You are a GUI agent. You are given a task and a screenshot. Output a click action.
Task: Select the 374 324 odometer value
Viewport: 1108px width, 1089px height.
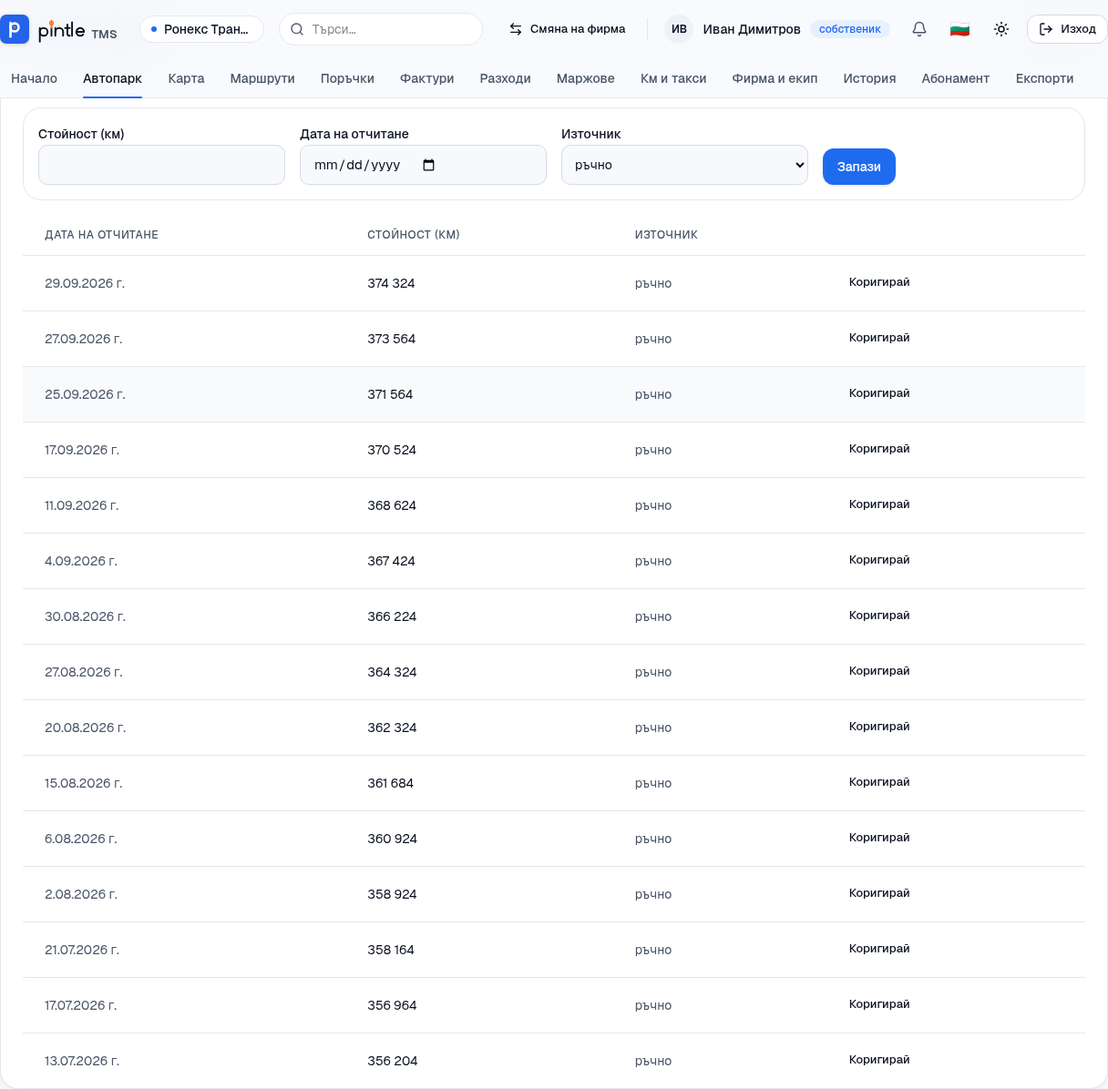[x=391, y=283]
